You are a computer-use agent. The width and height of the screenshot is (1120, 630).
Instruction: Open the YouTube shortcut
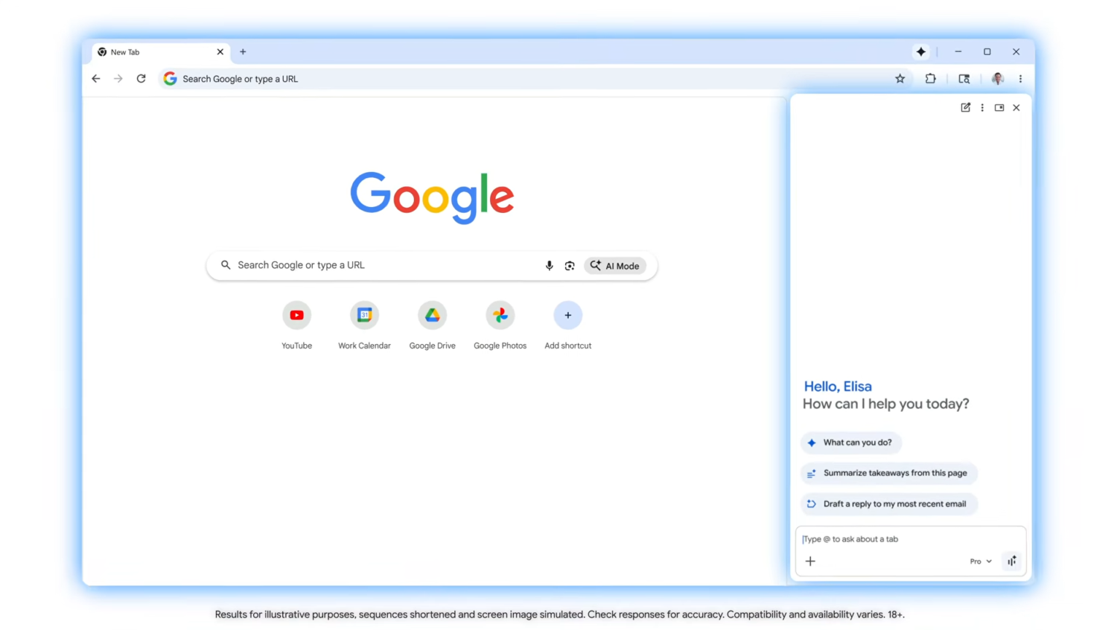coord(297,325)
